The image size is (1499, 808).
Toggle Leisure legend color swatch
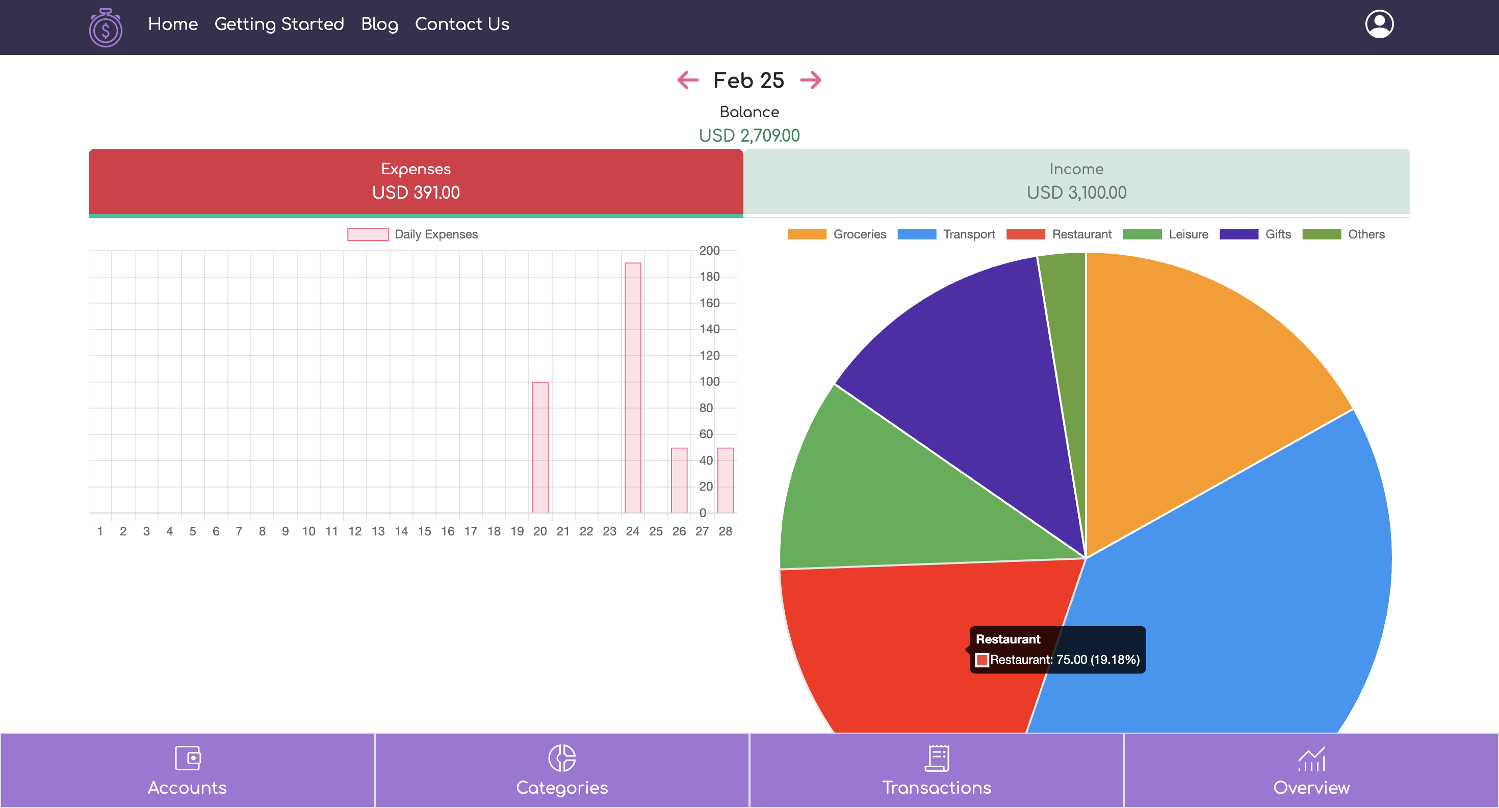(1142, 234)
